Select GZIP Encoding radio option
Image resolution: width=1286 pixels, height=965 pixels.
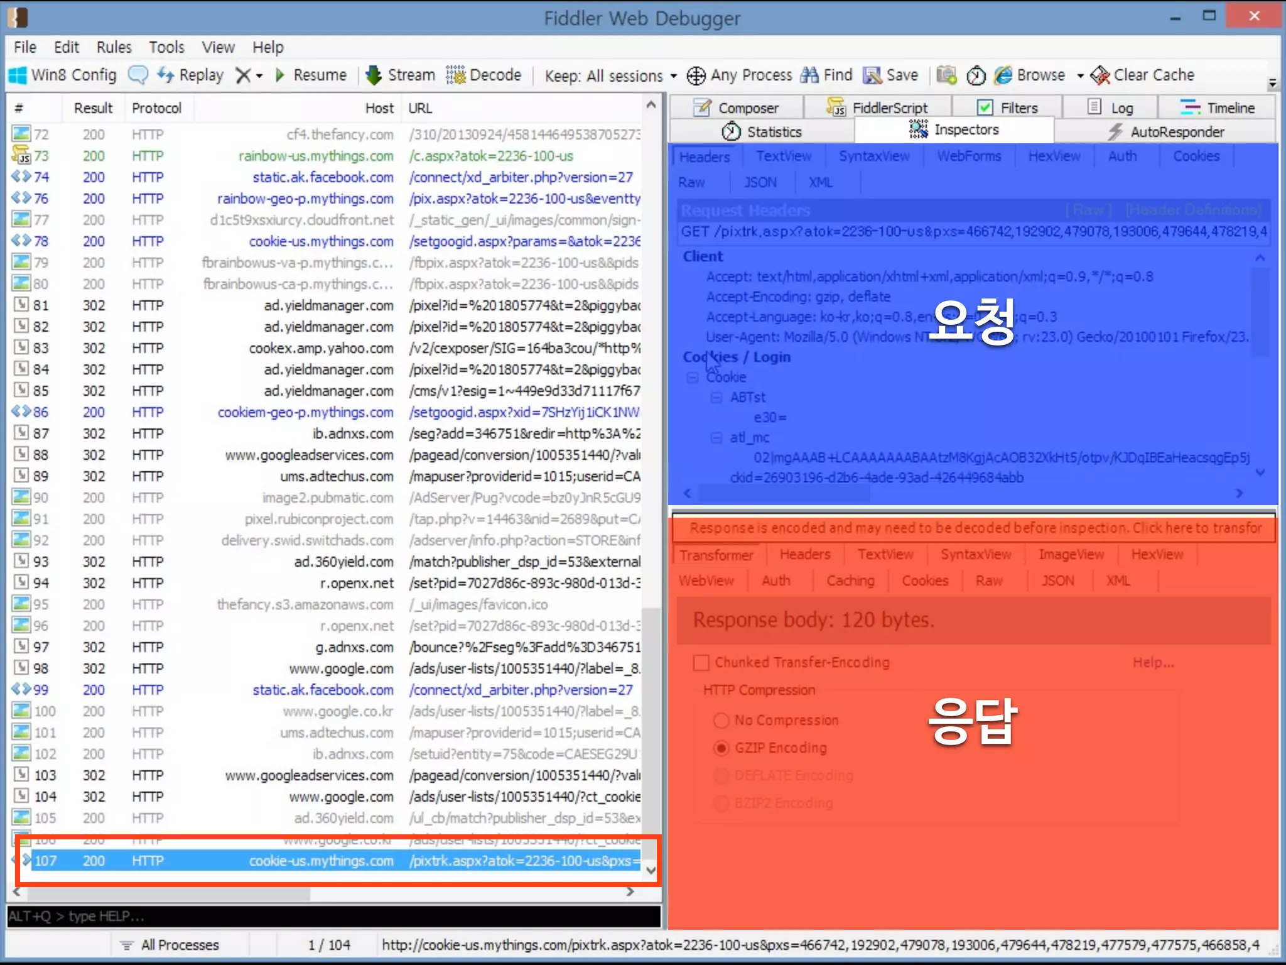click(721, 748)
